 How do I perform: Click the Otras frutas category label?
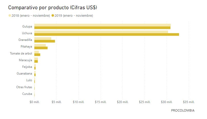point(24,87)
